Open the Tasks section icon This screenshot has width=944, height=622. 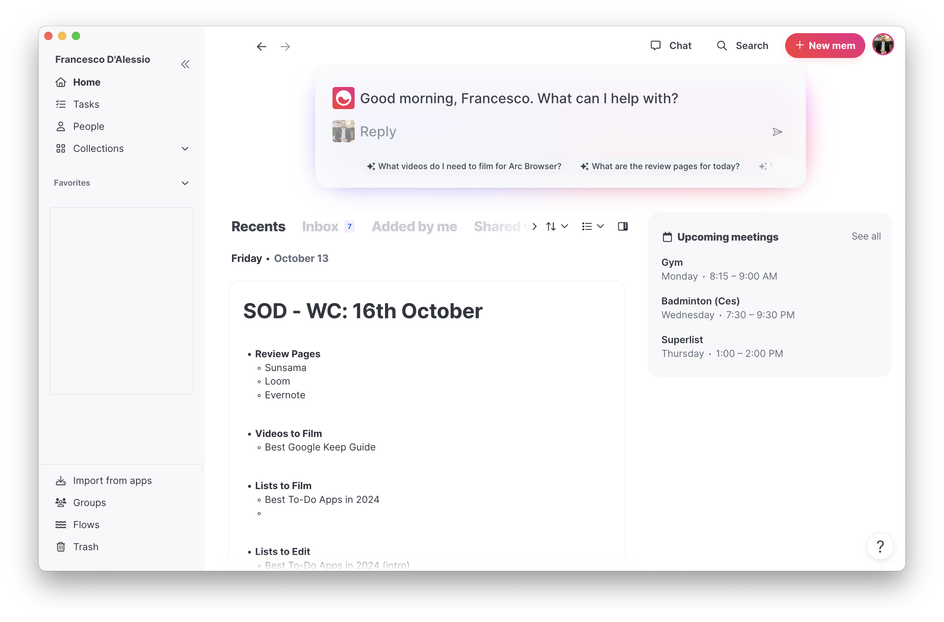click(61, 104)
